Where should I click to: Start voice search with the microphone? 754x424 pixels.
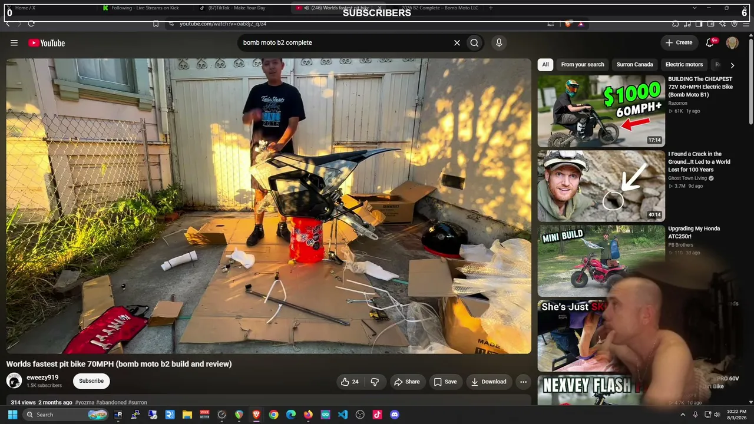499,43
